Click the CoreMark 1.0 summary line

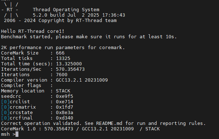[80, 129]
